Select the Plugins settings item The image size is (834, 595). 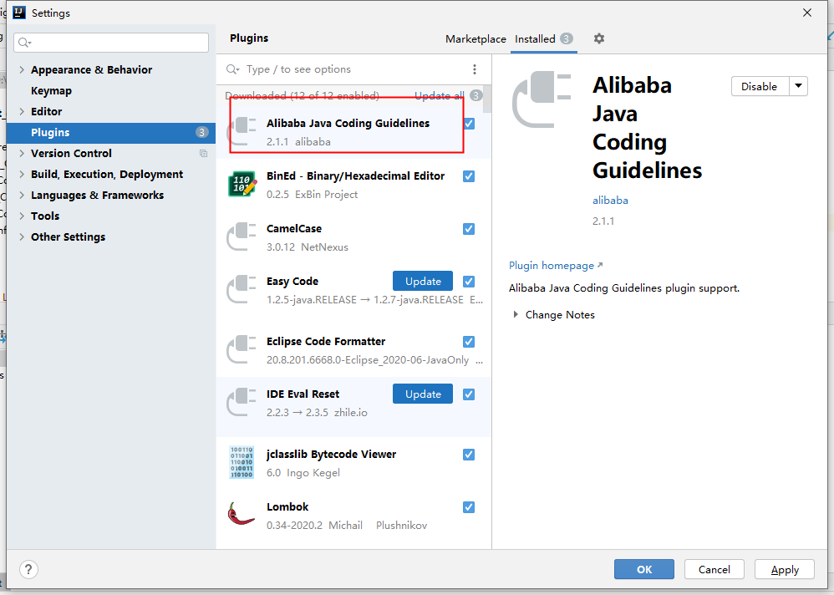111,132
